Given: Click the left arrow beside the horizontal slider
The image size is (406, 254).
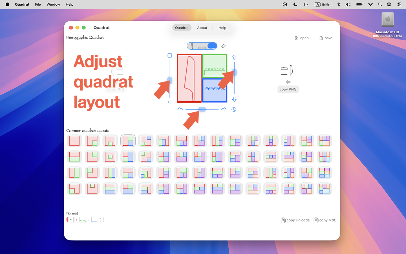Looking at the screenshot, I should coord(180,109).
